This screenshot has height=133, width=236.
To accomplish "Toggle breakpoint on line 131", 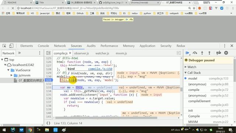I will pos(48,80).
